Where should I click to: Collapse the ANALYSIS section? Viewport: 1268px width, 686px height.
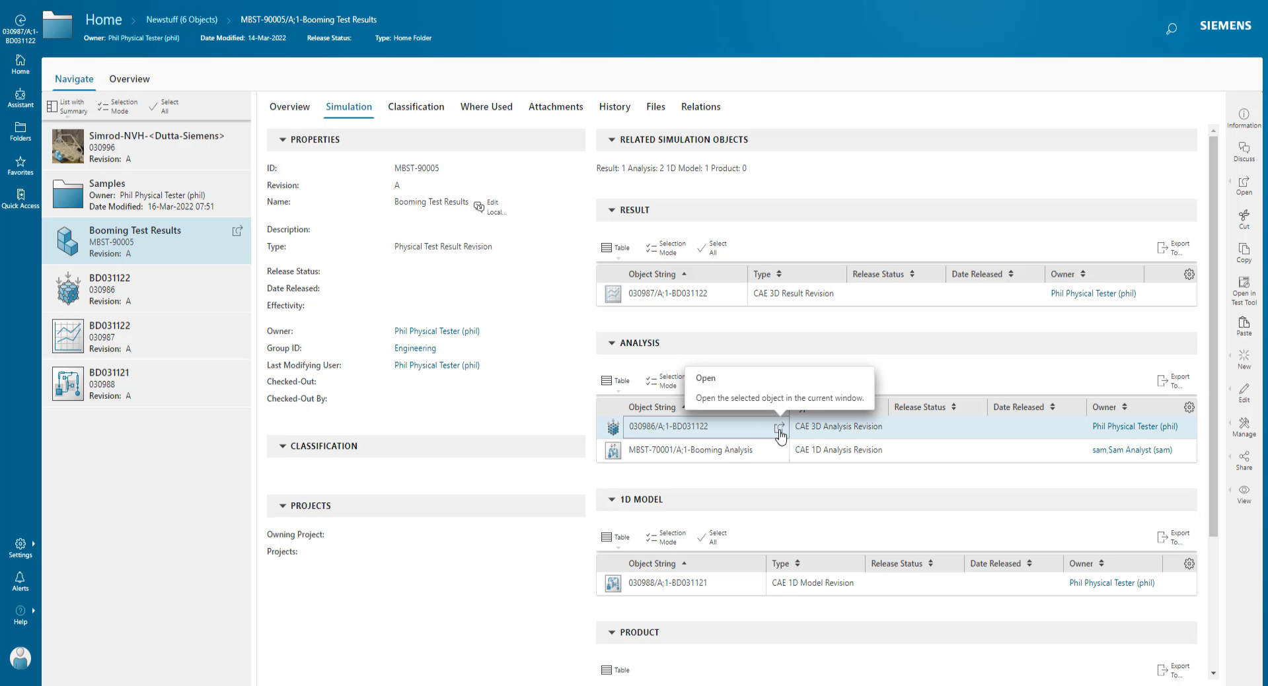click(612, 343)
